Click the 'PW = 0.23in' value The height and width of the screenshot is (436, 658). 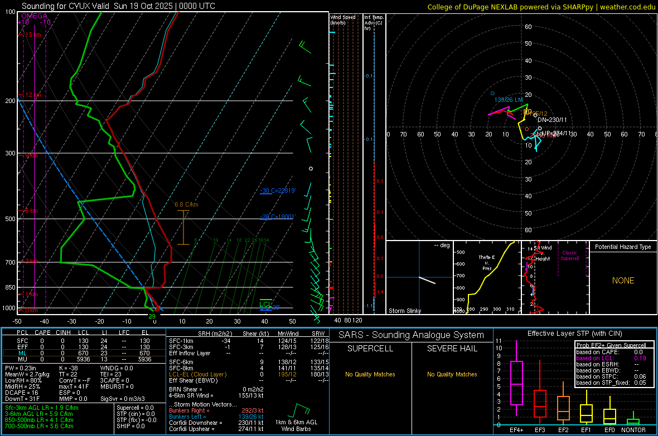click(x=21, y=368)
